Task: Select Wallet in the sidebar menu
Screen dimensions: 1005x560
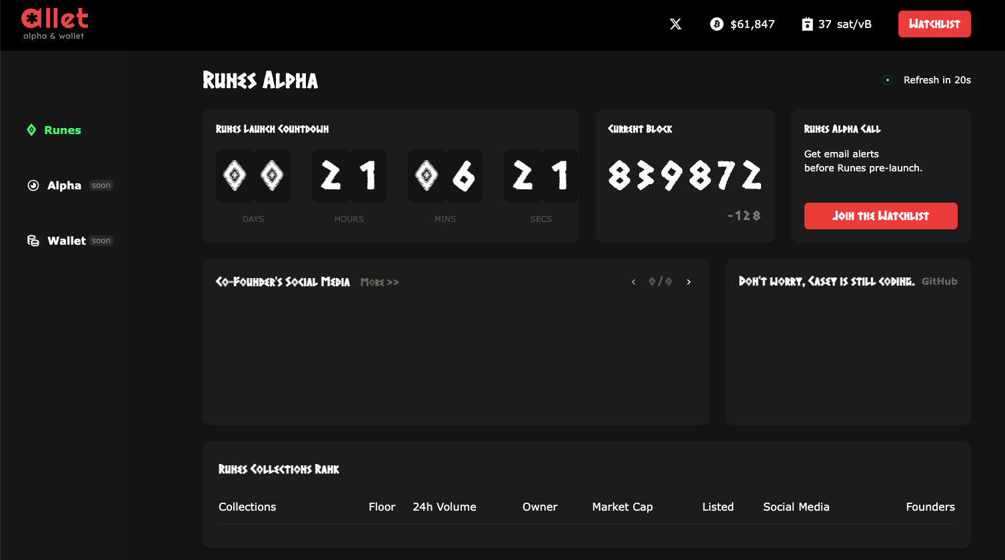Action: coord(67,241)
